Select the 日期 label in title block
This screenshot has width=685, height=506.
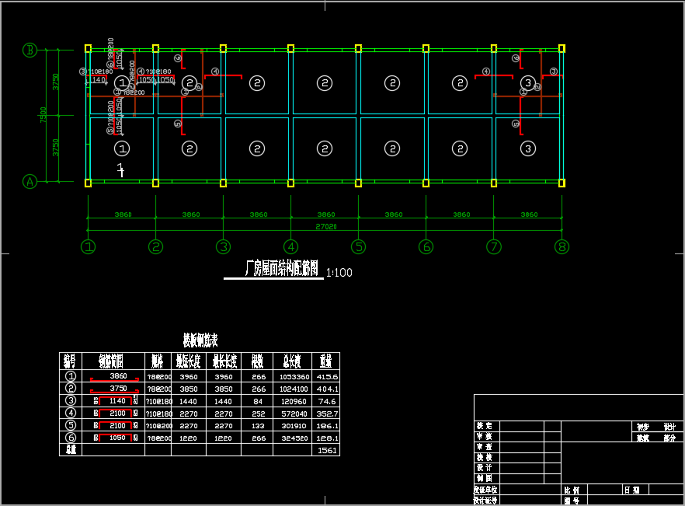click(631, 490)
